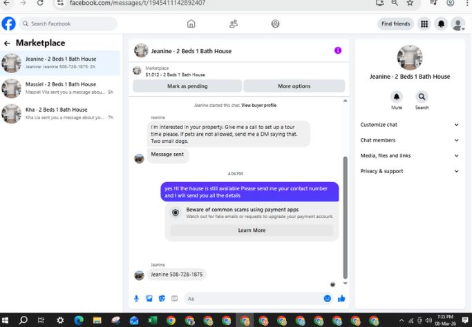The image size is (472, 327).
Task: Click the site information icon in address bar
Action: [60, 3]
